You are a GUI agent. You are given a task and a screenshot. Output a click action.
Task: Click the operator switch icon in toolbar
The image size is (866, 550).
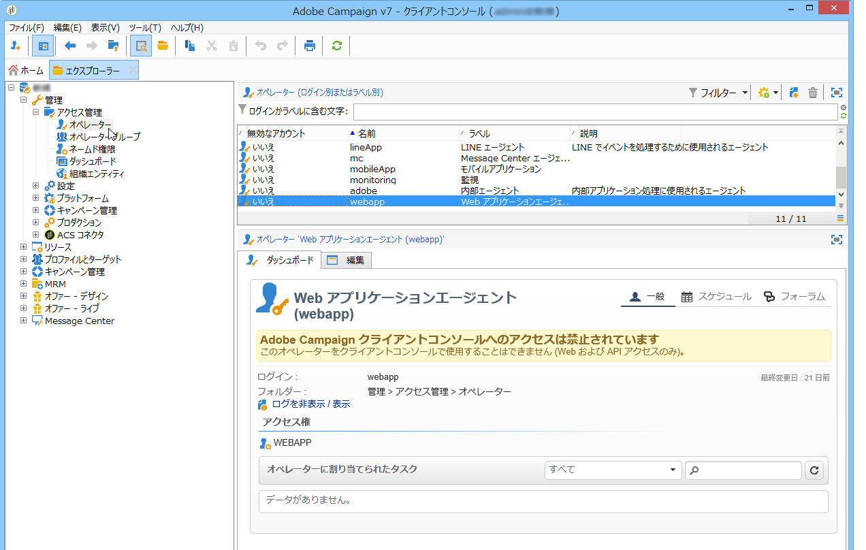point(15,46)
